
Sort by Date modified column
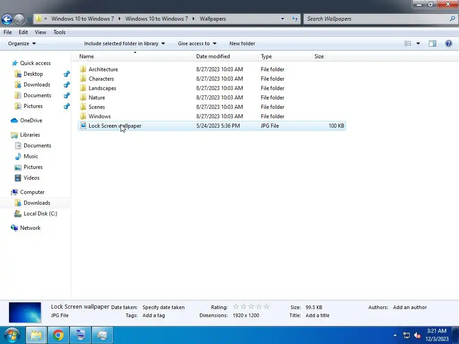[226, 56]
